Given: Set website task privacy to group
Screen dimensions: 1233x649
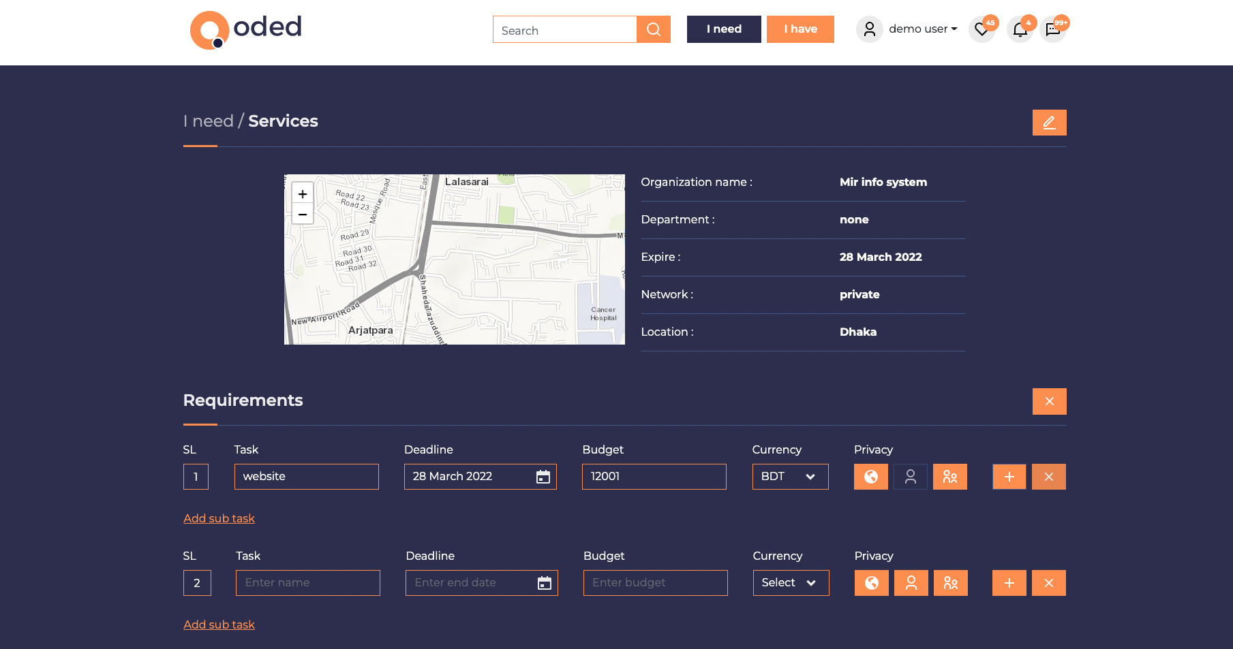Looking at the screenshot, I should pyautogui.click(x=950, y=477).
